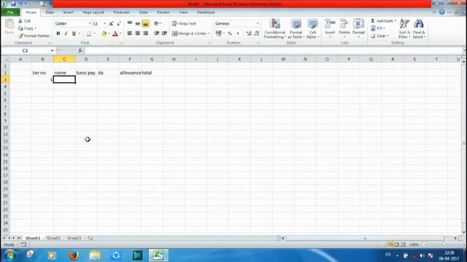
Task: Increase font size with grow font icon
Action: [111, 23]
